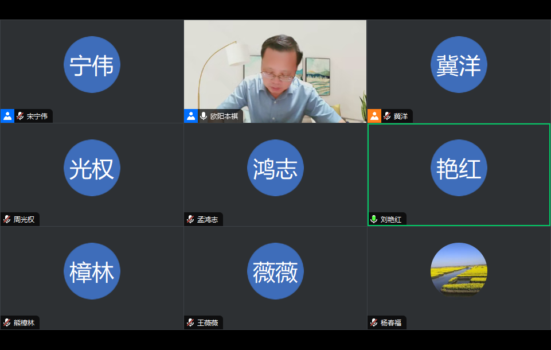Click the muted microphone icon for 孟鸿志
The width and height of the screenshot is (551, 350).
click(190, 219)
